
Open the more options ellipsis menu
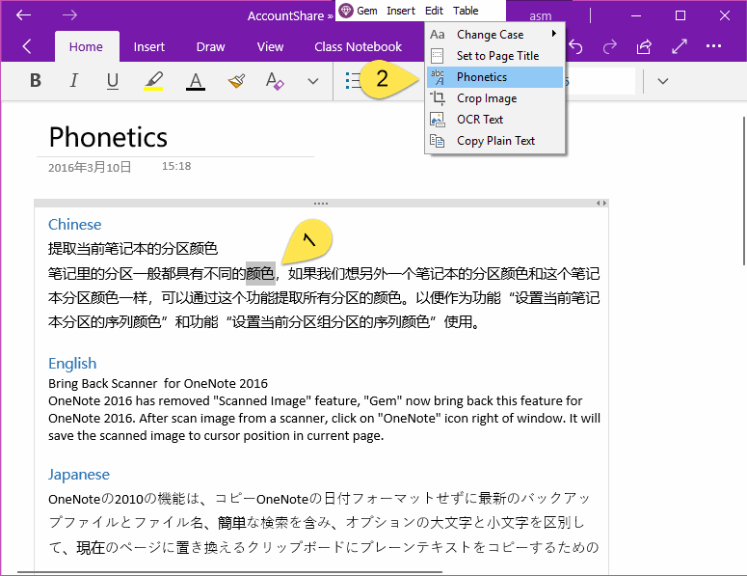[x=713, y=46]
